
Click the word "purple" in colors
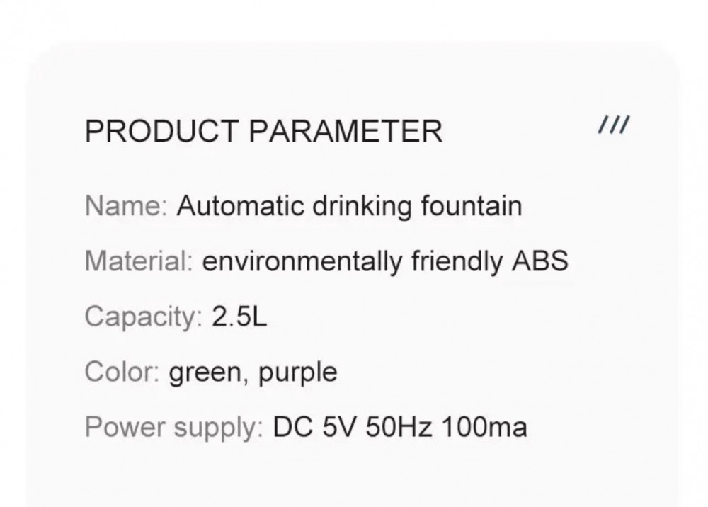pyautogui.click(x=298, y=373)
